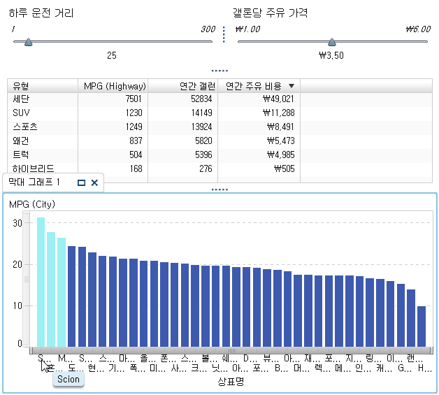This screenshot has height=395, width=439.
Task: Sort by the MPG (Highway) column header
Action: click(x=114, y=86)
